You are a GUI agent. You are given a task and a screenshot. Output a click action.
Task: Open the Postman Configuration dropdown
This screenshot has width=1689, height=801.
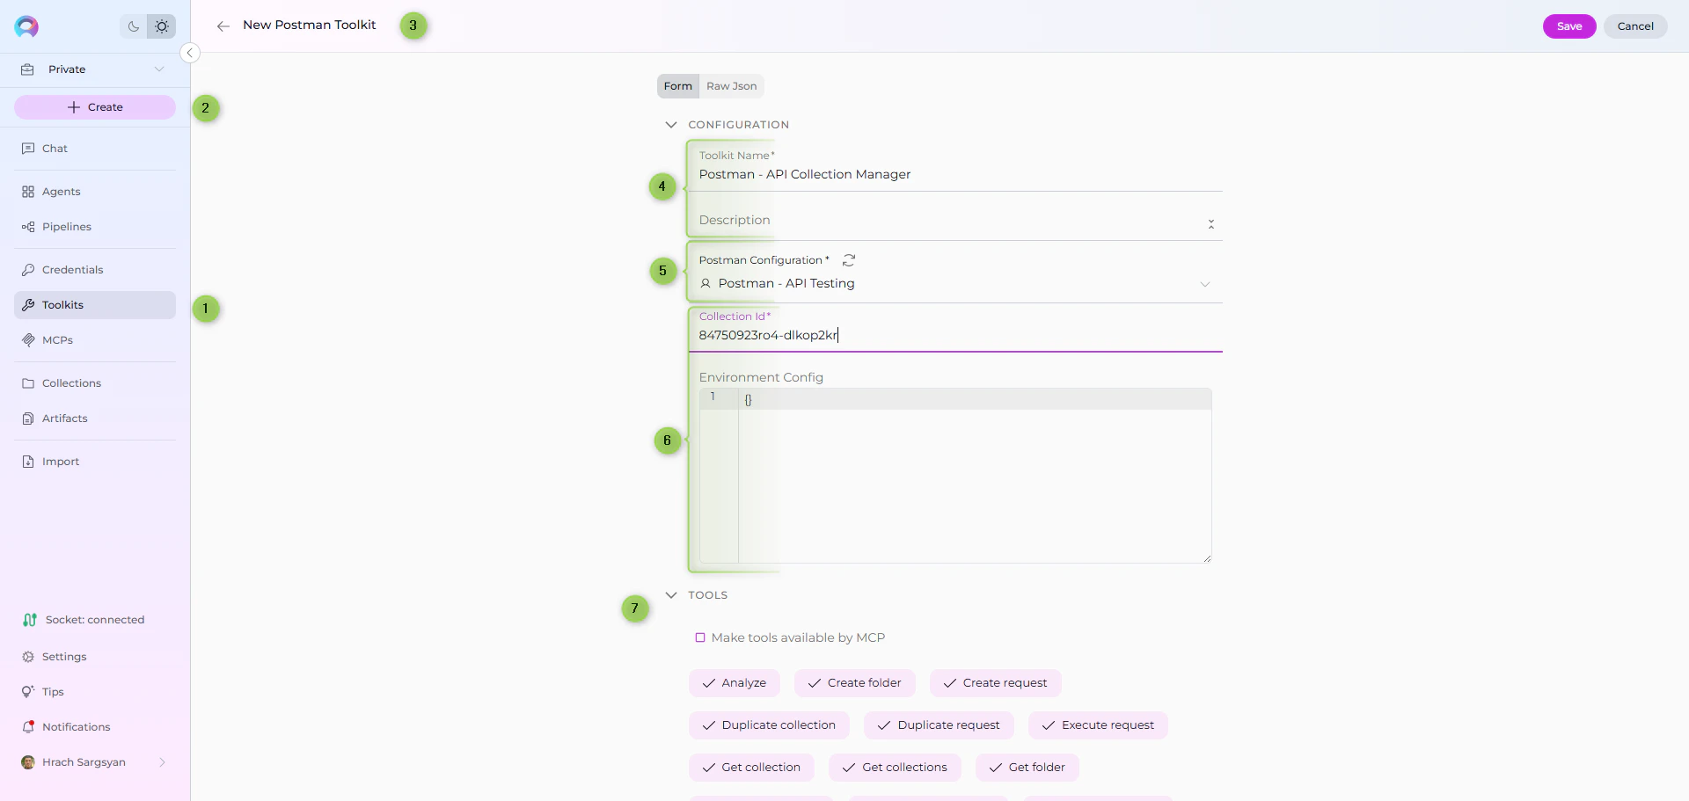coord(1204,284)
